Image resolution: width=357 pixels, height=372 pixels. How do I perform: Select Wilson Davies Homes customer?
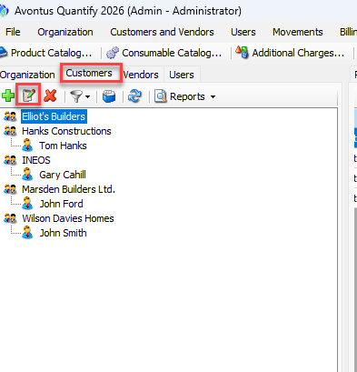(x=68, y=218)
